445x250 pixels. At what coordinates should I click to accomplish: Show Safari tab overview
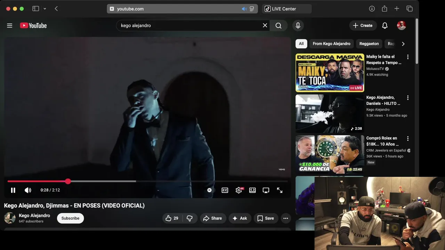click(x=410, y=9)
